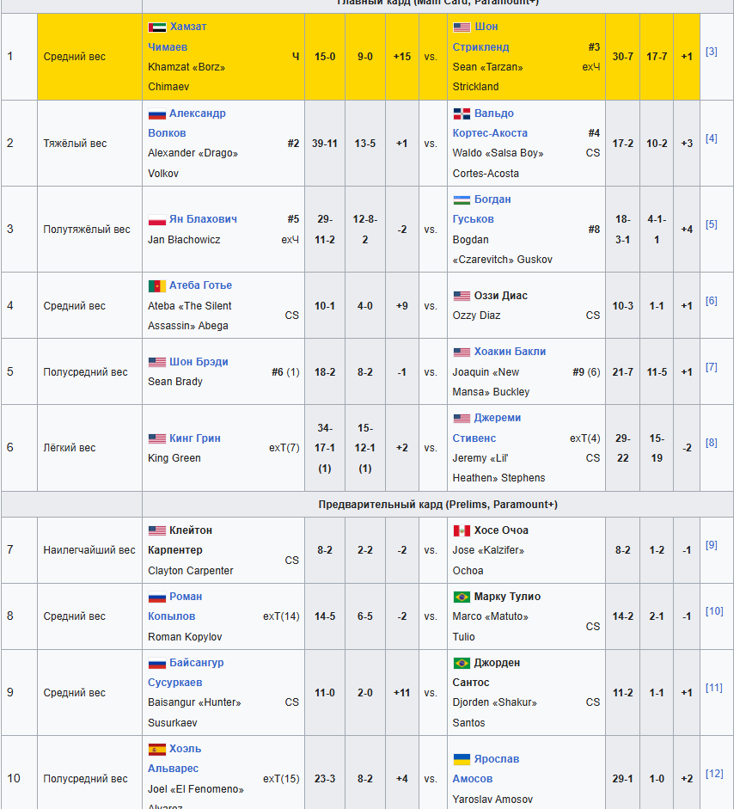This screenshot has width=746, height=809.
Task: Click the Polish flag by Ян Блахович
Action: click(x=156, y=219)
